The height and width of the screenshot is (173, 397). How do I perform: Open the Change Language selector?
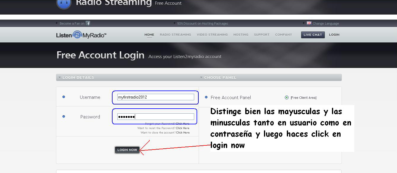[x=325, y=23]
